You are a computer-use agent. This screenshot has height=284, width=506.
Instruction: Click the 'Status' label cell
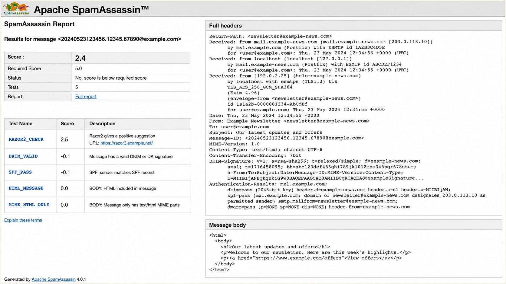[x=38, y=78]
